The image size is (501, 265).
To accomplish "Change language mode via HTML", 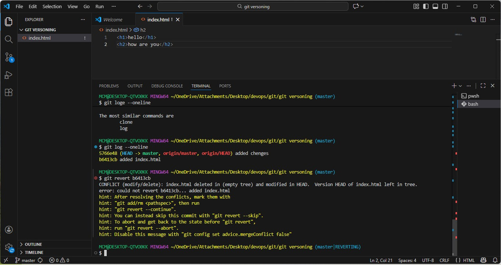I will click(x=469, y=260).
